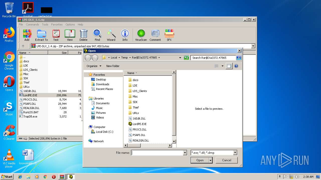The width and height of the screenshot is (321, 180).
Task: Open the Comment tool
Action: [x=155, y=35]
